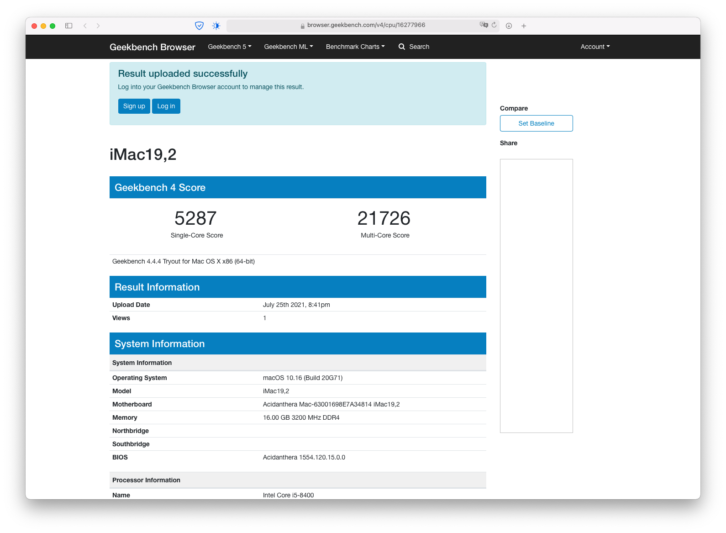
Task: Click the macOS 10.16 (Build 20G71) value
Action: tap(303, 378)
